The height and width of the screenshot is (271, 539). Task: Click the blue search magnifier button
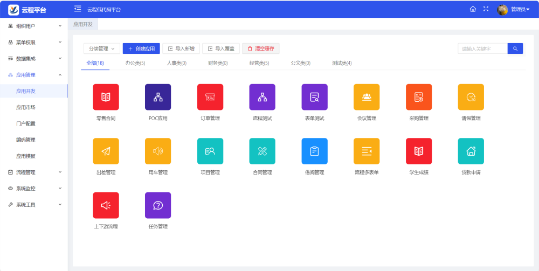[515, 48]
